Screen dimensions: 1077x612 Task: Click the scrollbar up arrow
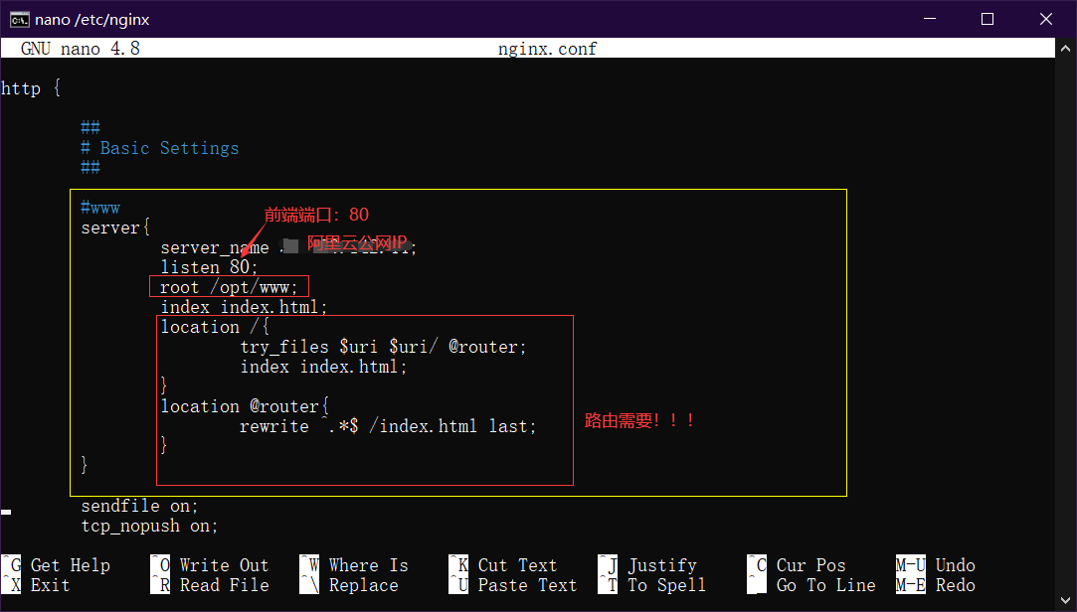pyautogui.click(x=1065, y=49)
